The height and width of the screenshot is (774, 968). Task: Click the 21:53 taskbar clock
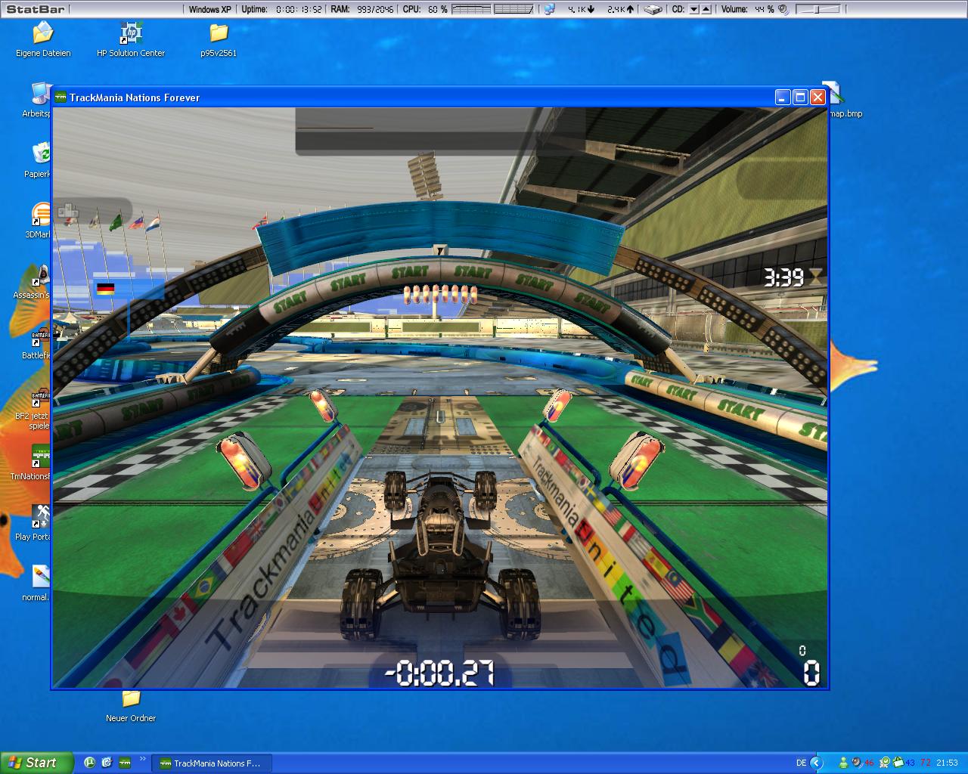pos(947,763)
